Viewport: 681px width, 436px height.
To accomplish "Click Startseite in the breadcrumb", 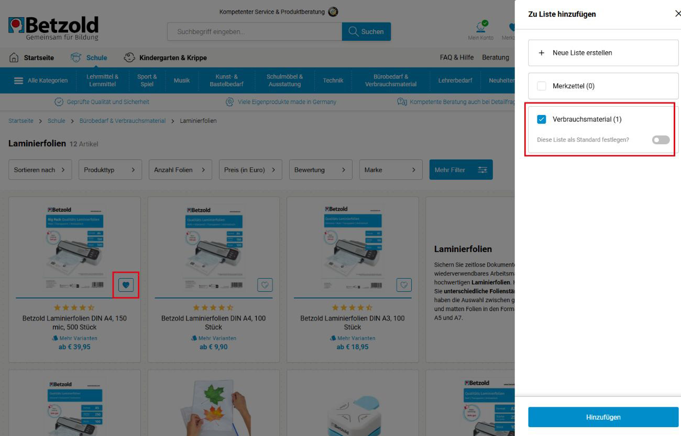I will pos(21,121).
